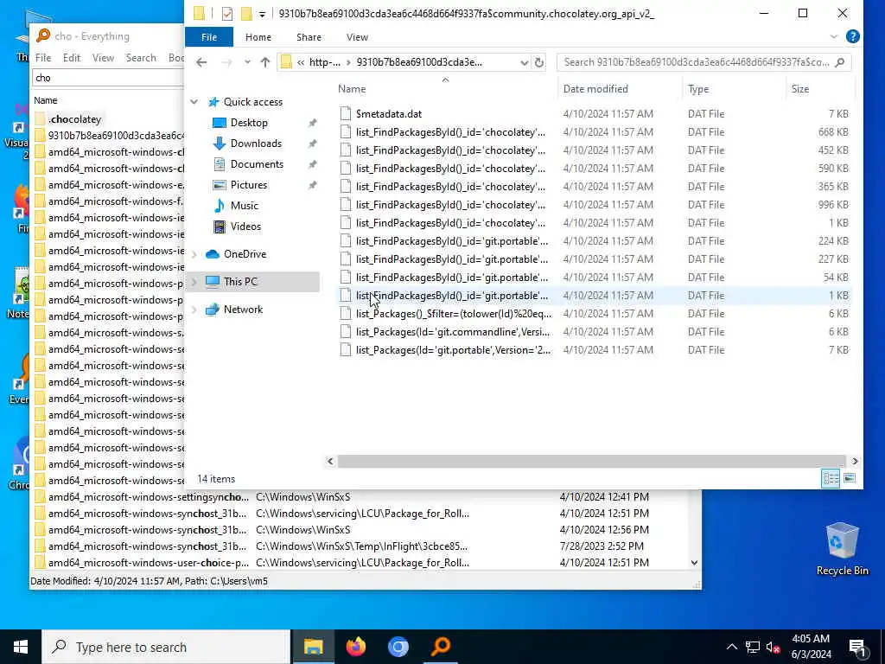The height and width of the screenshot is (664, 885).
Task: Open Search menu in Everything window
Action: (141, 58)
